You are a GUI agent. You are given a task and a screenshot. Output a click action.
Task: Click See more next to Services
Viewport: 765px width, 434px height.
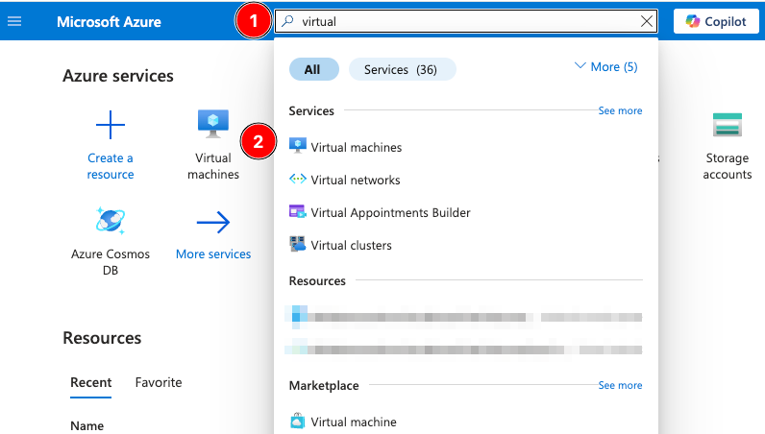[x=620, y=110]
